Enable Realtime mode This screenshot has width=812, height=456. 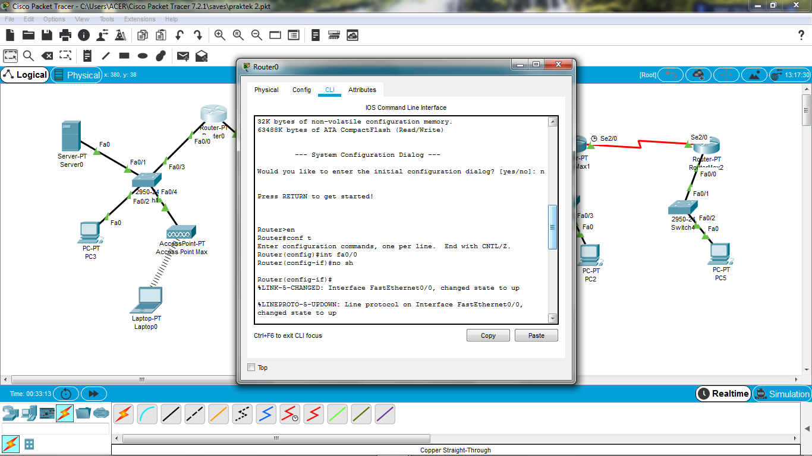(x=723, y=393)
